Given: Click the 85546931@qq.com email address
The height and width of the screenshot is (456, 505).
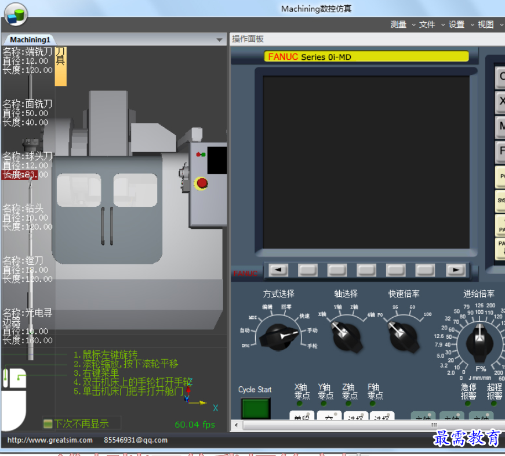Looking at the screenshot, I should (136, 440).
